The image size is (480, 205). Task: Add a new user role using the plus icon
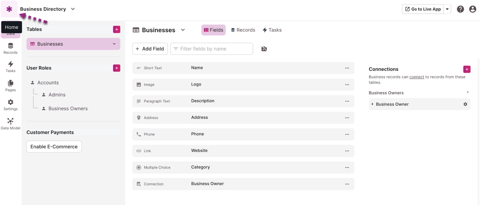[x=116, y=68]
